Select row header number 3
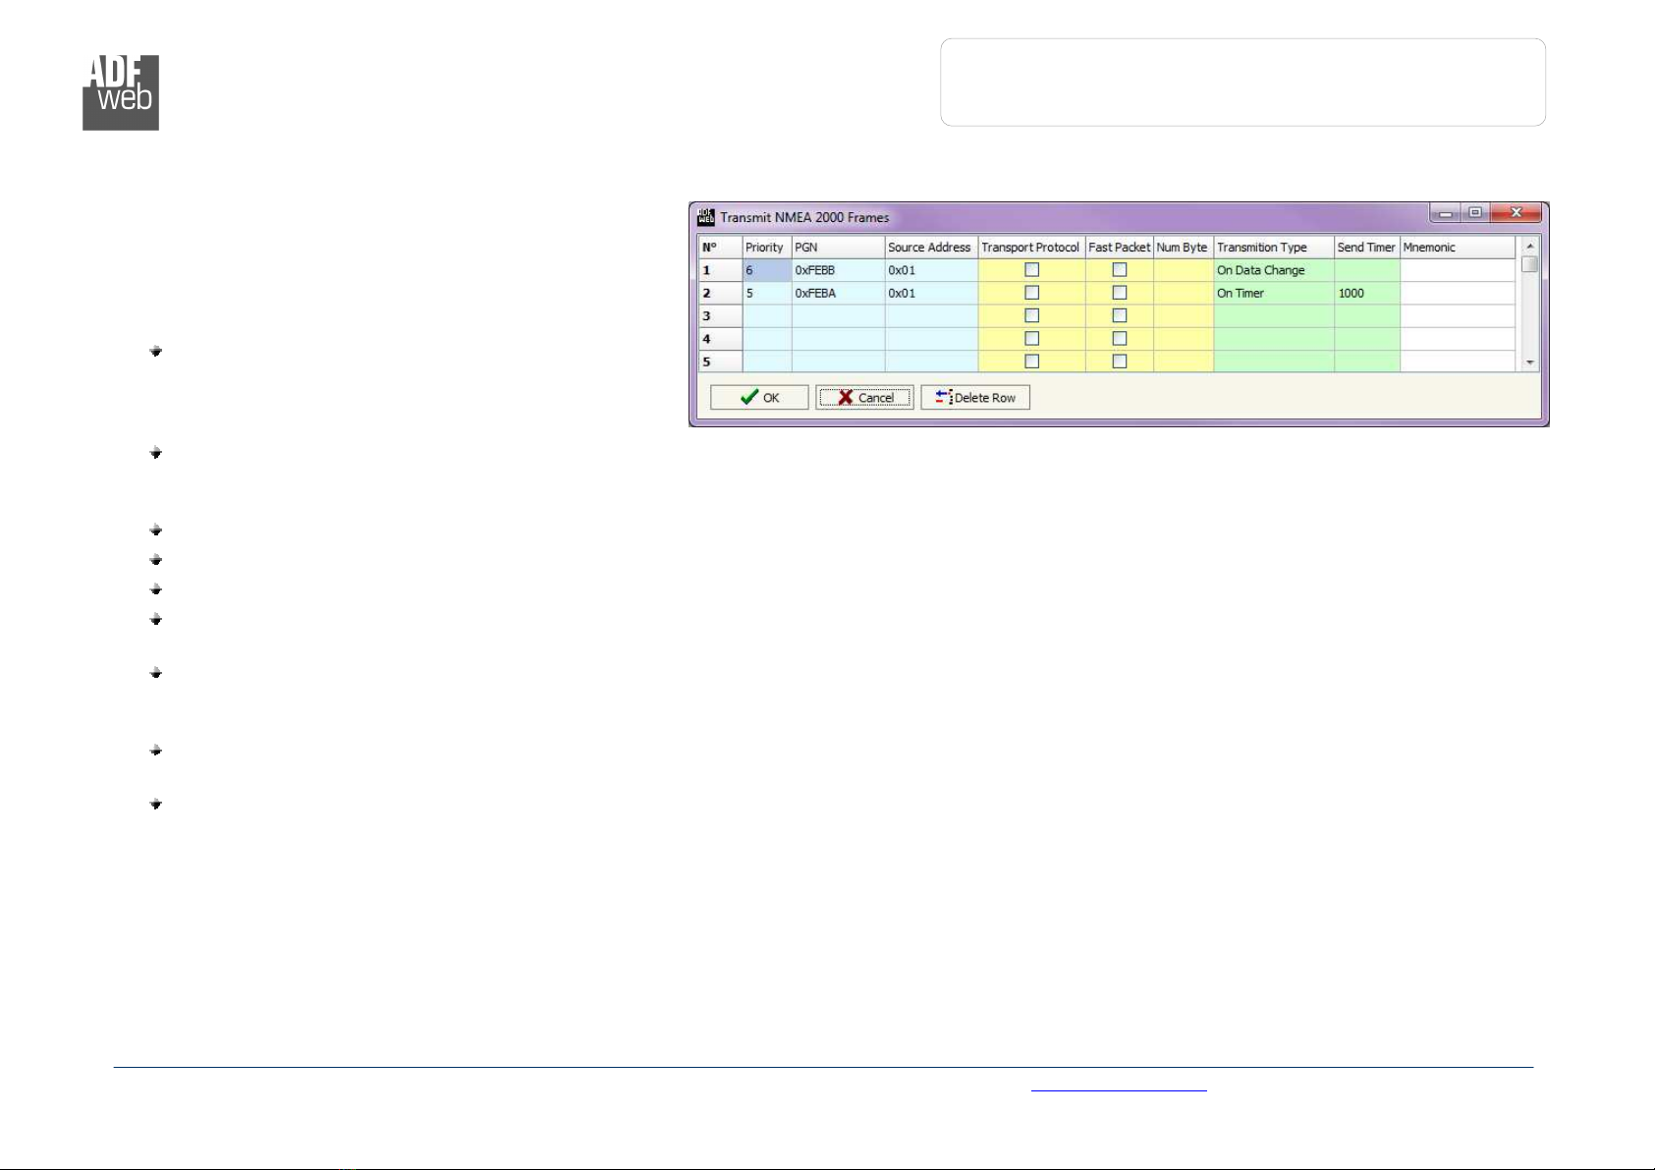The image size is (1655, 1170). pyautogui.click(x=720, y=315)
